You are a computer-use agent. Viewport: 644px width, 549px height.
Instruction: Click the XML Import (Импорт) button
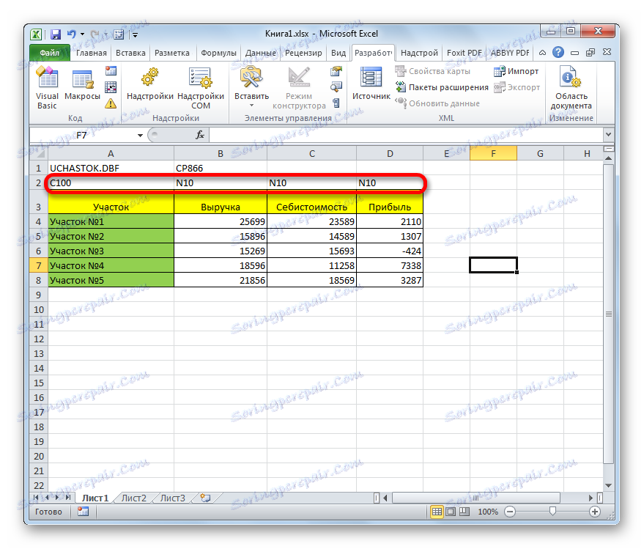517,71
